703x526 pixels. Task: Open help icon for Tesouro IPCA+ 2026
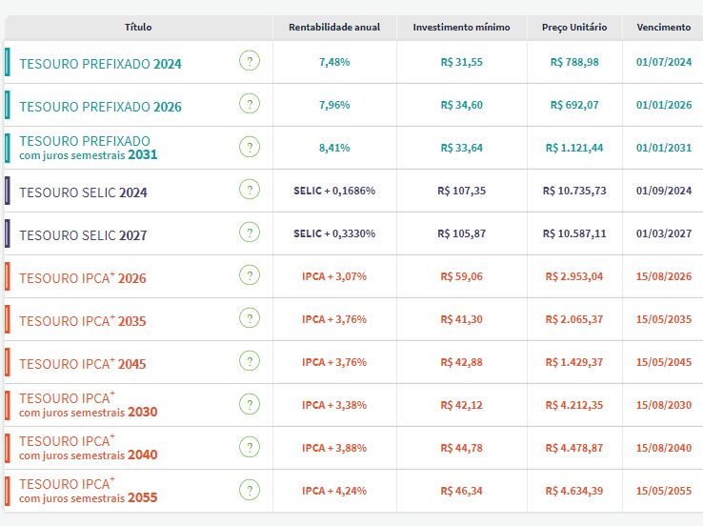[250, 276]
